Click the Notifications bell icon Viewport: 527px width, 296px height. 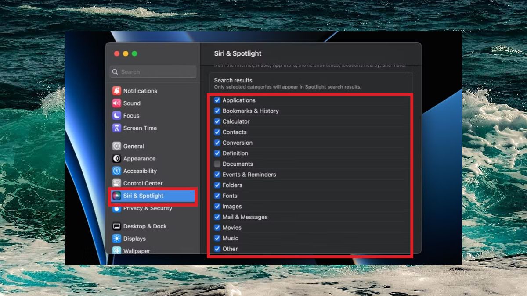[117, 91]
